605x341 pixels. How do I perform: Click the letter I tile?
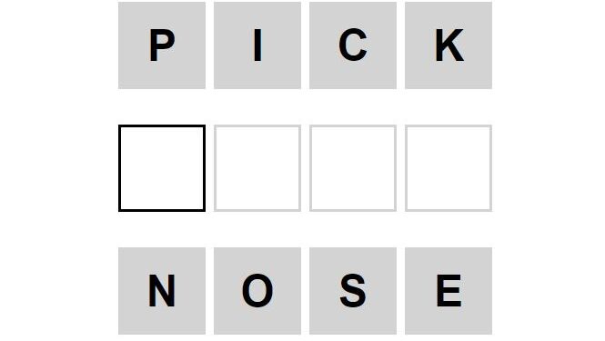point(257,45)
